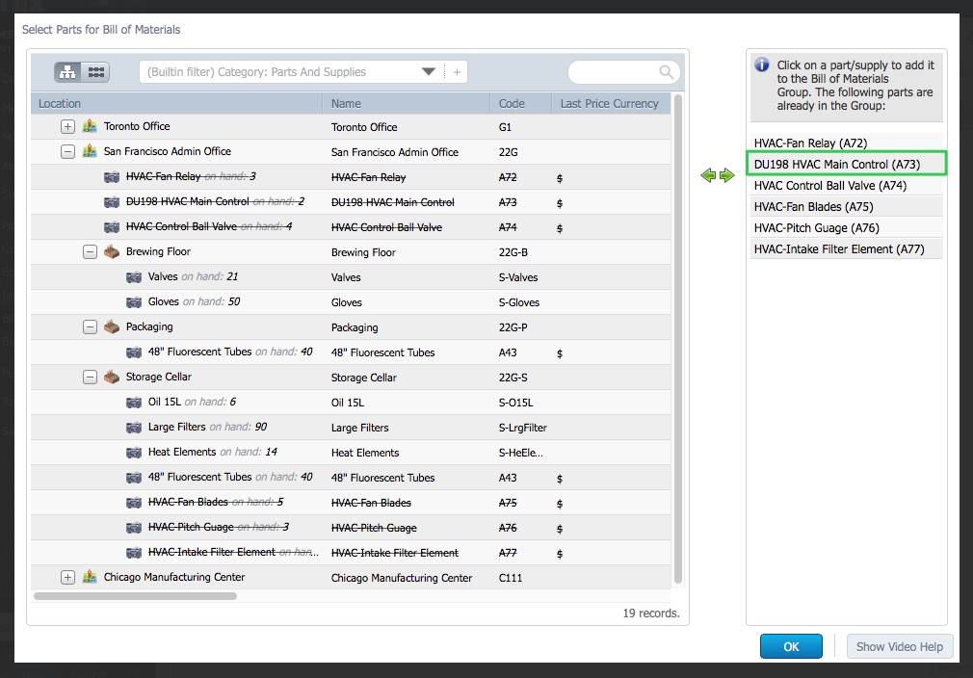Click the Heat Elements part icon
This screenshot has width=973, height=678.
pos(134,453)
